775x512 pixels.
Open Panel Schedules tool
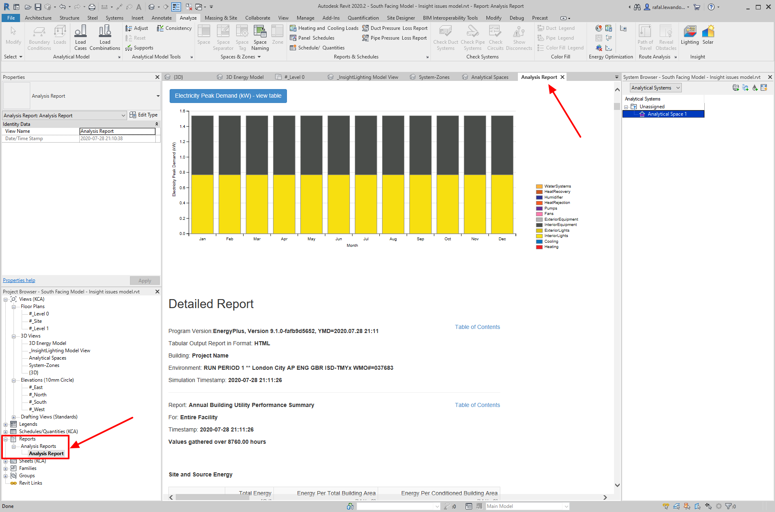pos(312,38)
